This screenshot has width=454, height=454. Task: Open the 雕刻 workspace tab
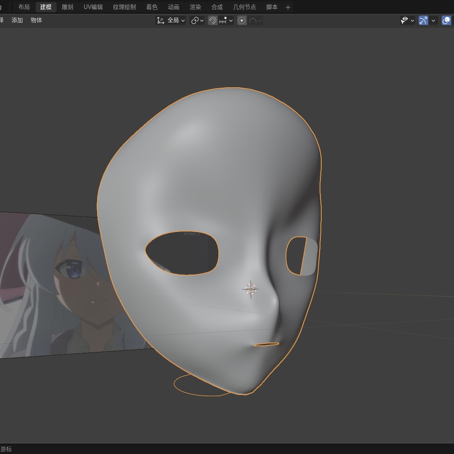pyautogui.click(x=68, y=7)
